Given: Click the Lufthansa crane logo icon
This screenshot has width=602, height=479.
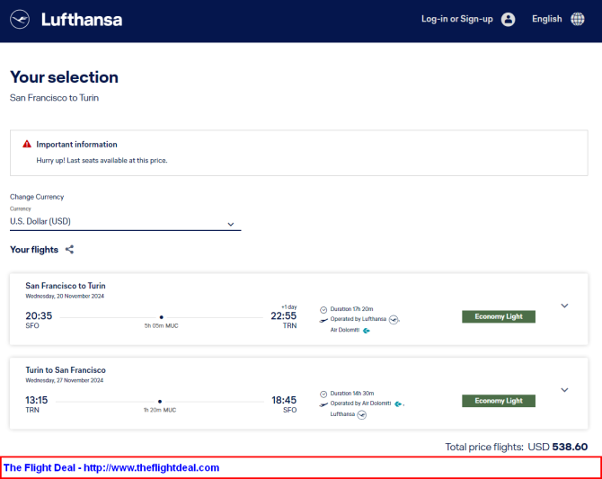Looking at the screenshot, I should click(20, 19).
